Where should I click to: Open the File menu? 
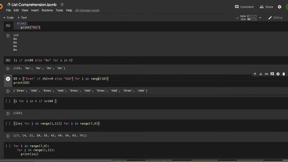[x=8, y=10]
